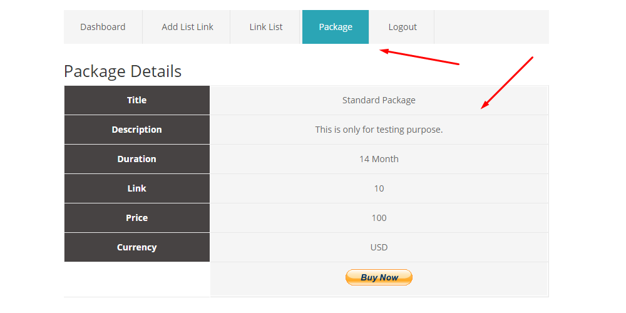
Task: Click the testing purpose description text
Action: tap(379, 130)
